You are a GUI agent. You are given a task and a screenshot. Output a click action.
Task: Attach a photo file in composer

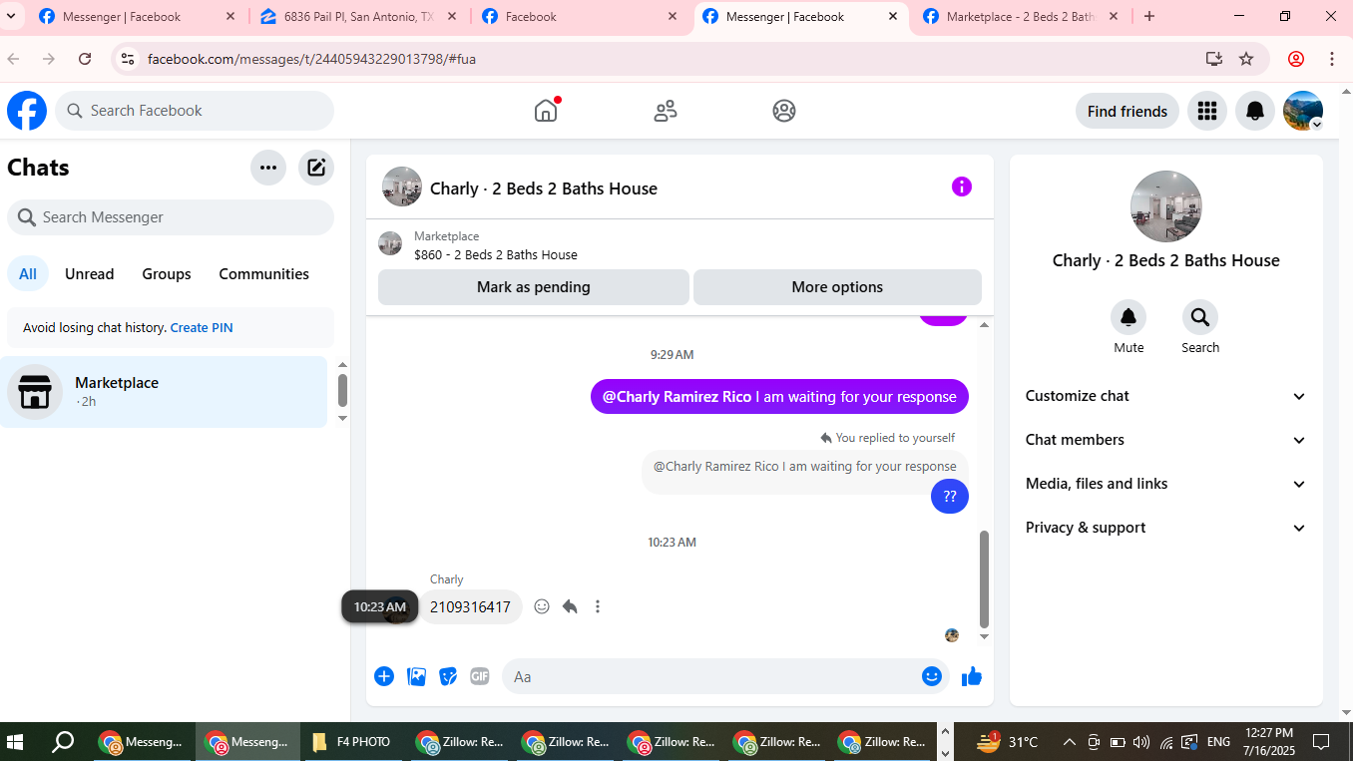click(417, 676)
